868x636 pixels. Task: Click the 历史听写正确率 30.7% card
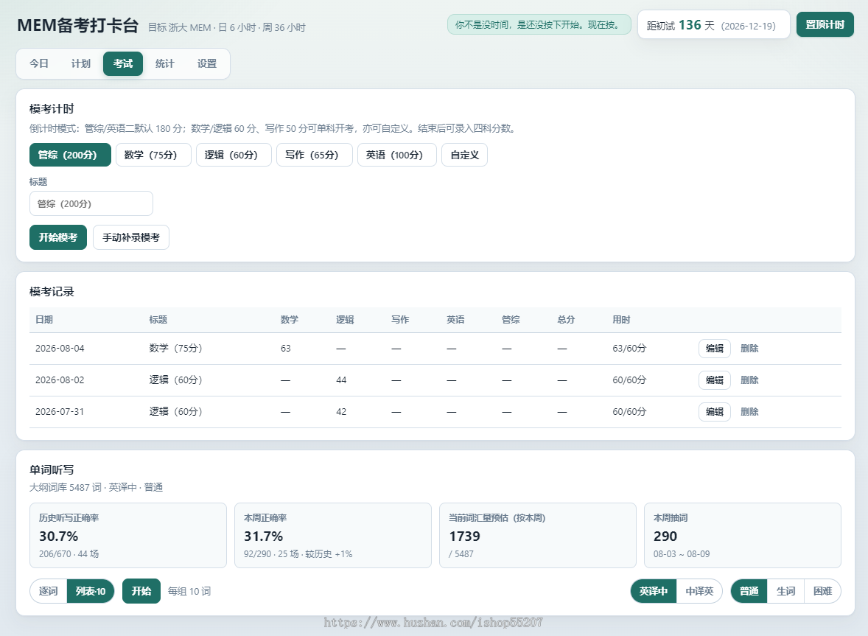[x=128, y=535]
